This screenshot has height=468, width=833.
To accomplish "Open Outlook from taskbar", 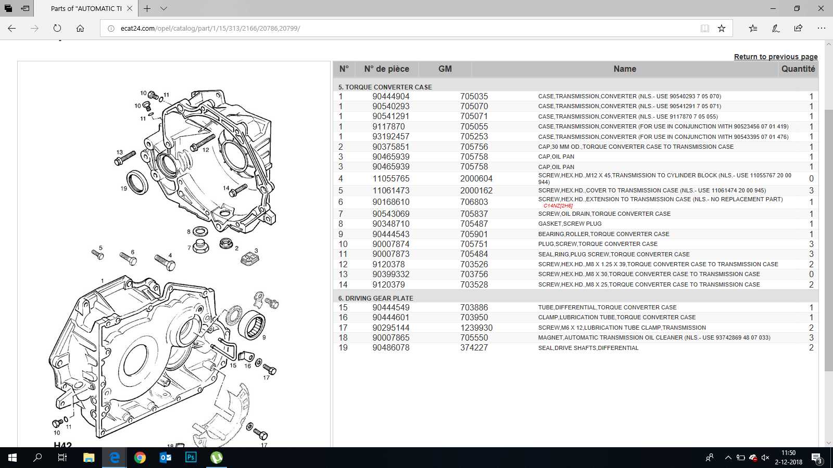I will coord(166,458).
